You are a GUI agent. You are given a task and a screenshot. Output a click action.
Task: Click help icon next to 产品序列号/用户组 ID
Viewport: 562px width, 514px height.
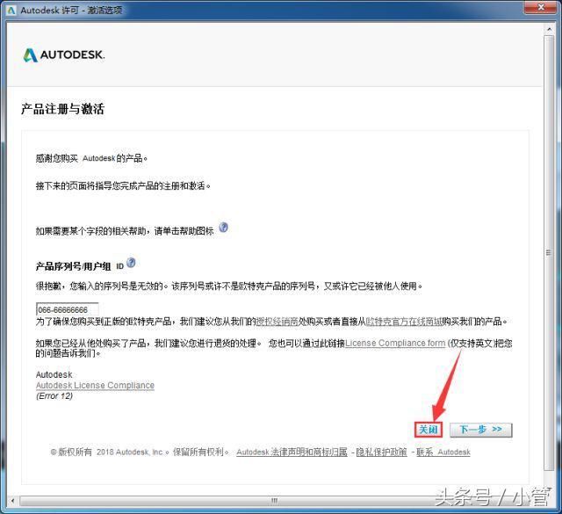131,263
